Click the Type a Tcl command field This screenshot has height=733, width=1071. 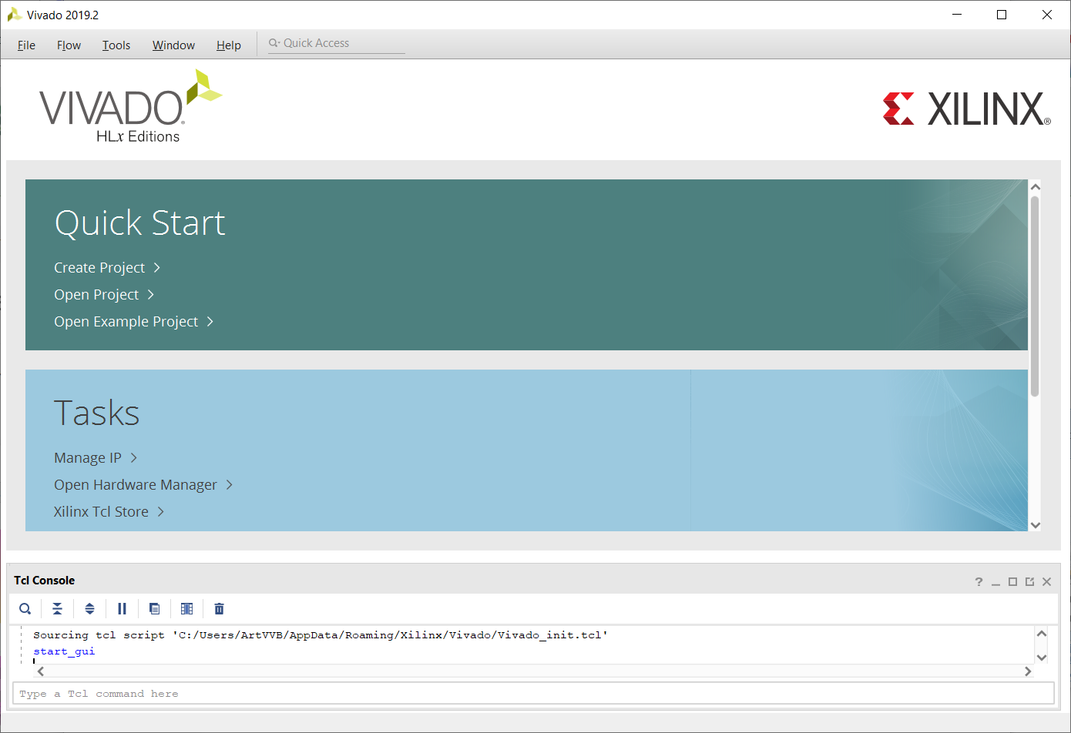(533, 694)
